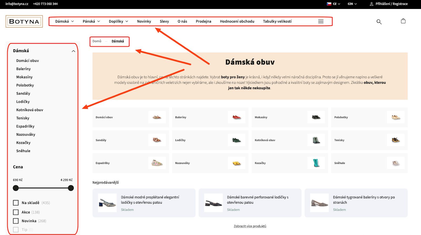Open the green Kozačky boot thumbnail
The image size is (421, 235).
pos(316,163)
